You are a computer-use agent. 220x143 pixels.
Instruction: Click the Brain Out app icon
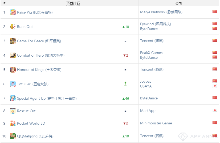click(13, 27)
